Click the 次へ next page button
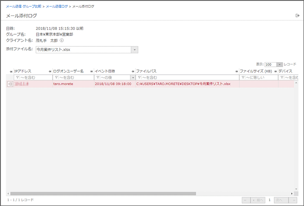304x206 pixels. pyautogui.click(x=281, y=200)
